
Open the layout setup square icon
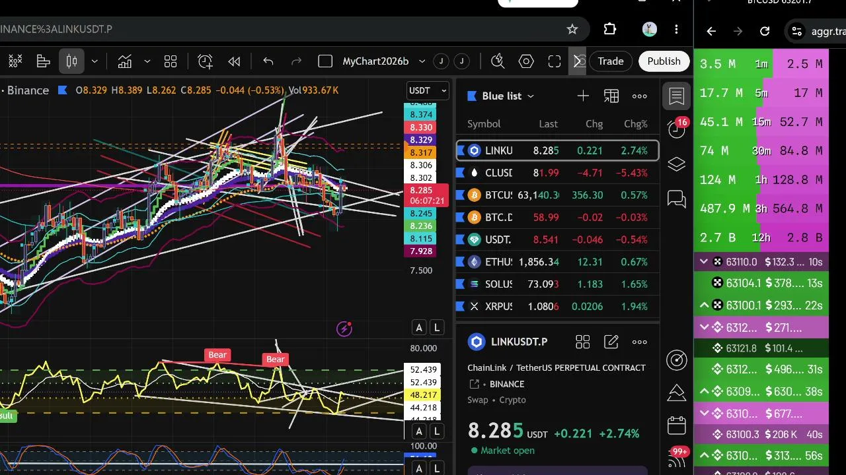pos(325,61)
